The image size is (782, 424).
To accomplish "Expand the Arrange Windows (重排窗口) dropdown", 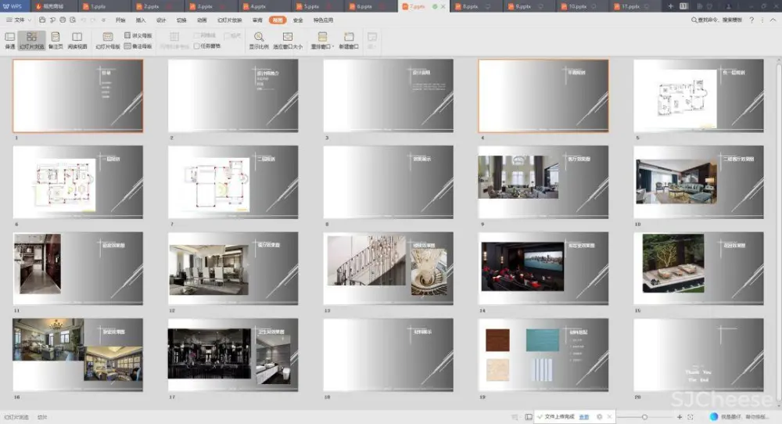I will (323, 41).
